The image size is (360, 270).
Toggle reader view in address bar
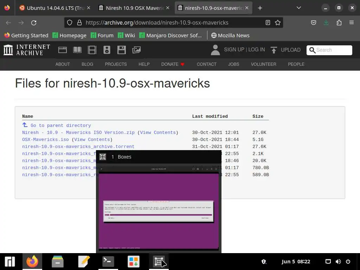pyautogui.click(x=268, y=22)
